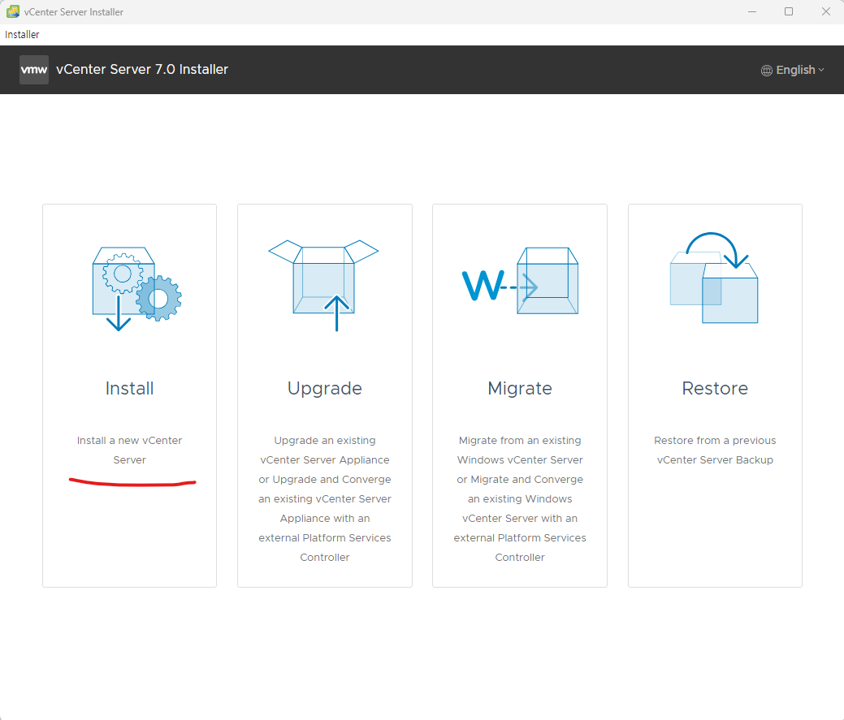The image size is (844, 720).
Task: Select the Restore heading
Action: click(x=715, y=388)
